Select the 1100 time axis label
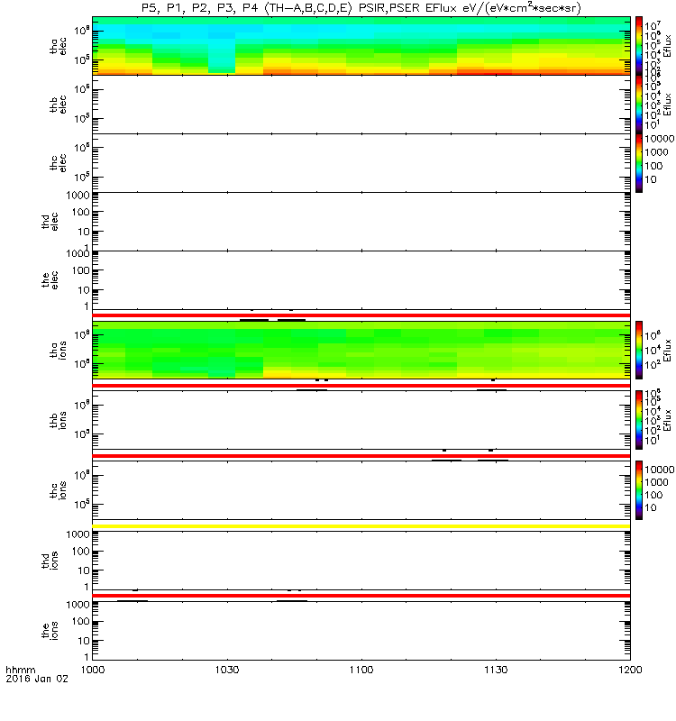This screenshot has height=721, width=676. coord(361,670)
